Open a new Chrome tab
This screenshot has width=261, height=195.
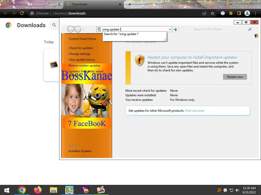tap(130, 4)
